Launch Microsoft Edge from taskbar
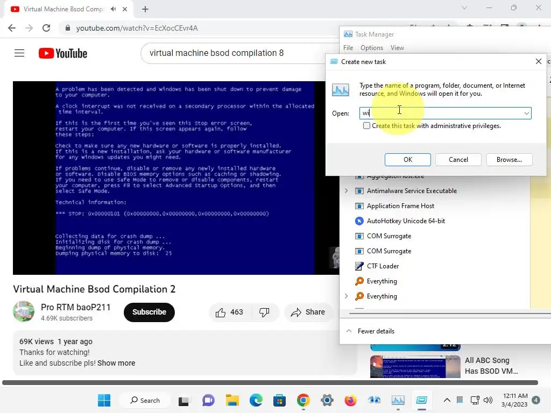Screen dimensions: 551x413 click(256, 400)
